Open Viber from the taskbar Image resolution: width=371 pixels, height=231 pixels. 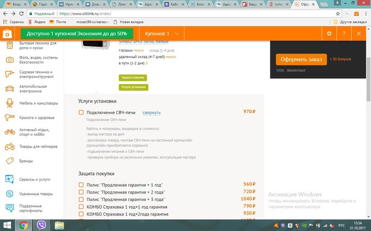(41, 225)
